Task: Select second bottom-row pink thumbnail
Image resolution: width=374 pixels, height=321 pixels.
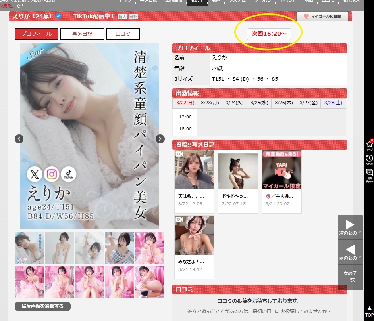Action: (60, 282)
